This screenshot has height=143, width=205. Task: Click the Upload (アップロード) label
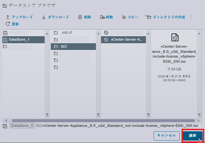[x=23, y=17]
